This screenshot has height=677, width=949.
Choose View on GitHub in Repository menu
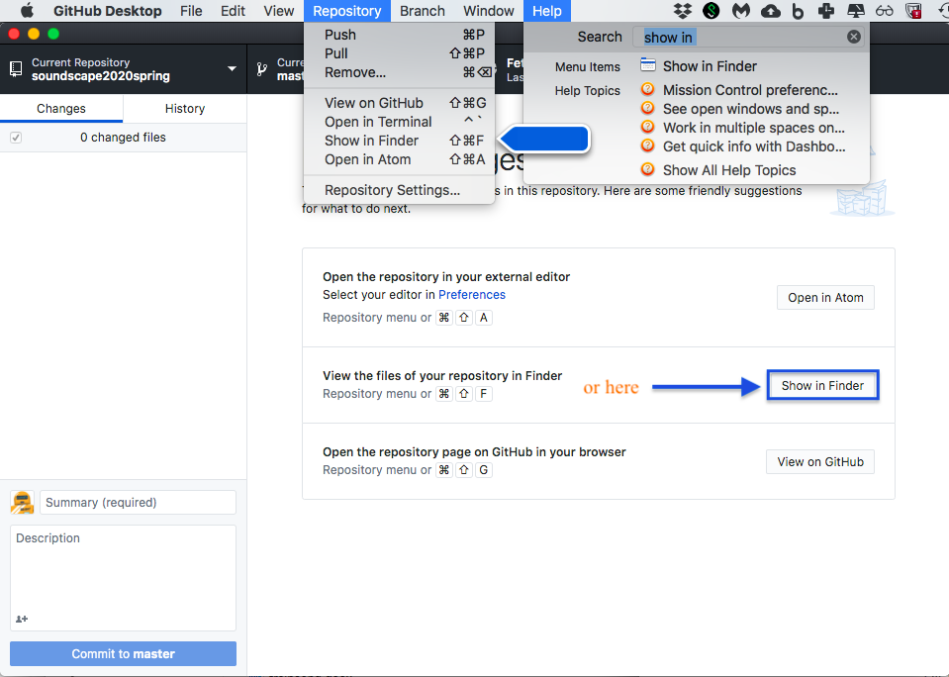pos(399,103)
